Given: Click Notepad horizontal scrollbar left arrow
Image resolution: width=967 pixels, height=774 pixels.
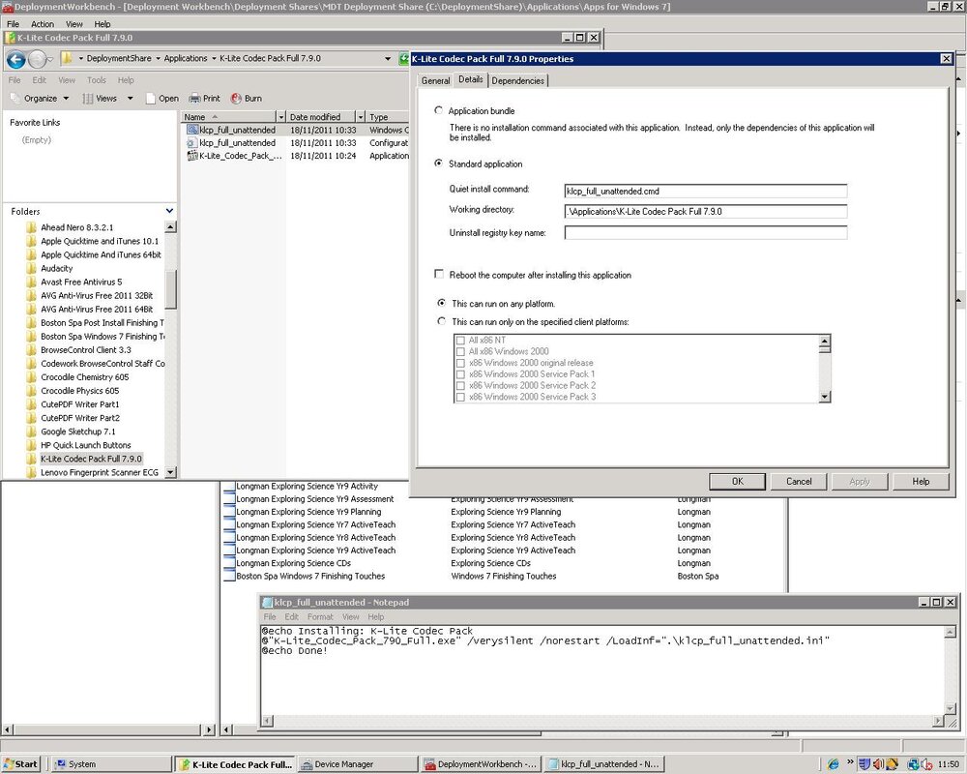Looking at the screenshot, I should point(267,721).
